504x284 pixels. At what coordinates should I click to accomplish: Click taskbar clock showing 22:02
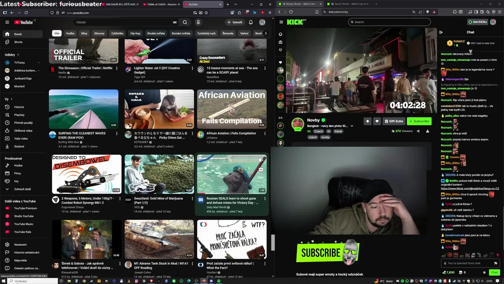489,281
